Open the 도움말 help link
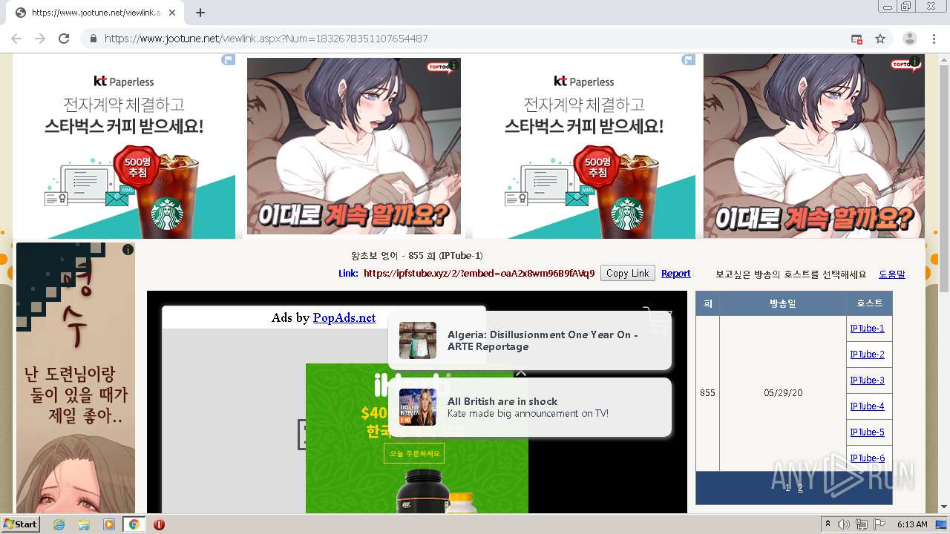Image resolution: width=950 pixels, height=534 pixels. [x=892, y=274]
